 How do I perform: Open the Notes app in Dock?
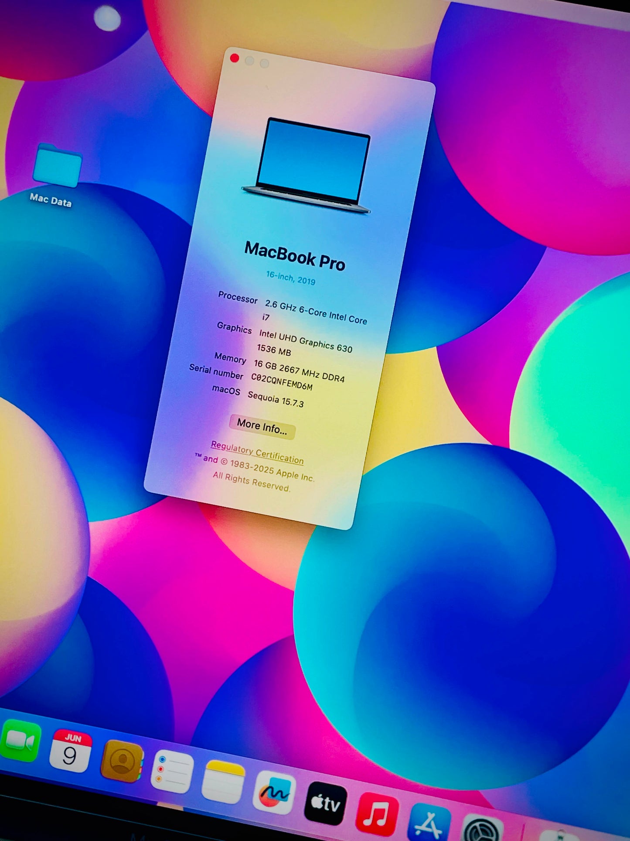click(223, 782)
